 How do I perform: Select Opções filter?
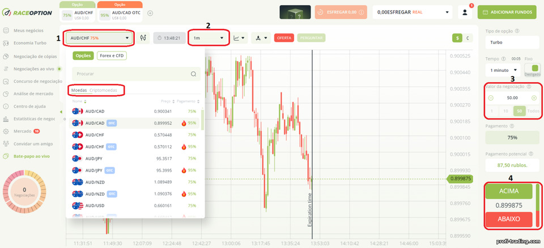click(x=83, y=55)
